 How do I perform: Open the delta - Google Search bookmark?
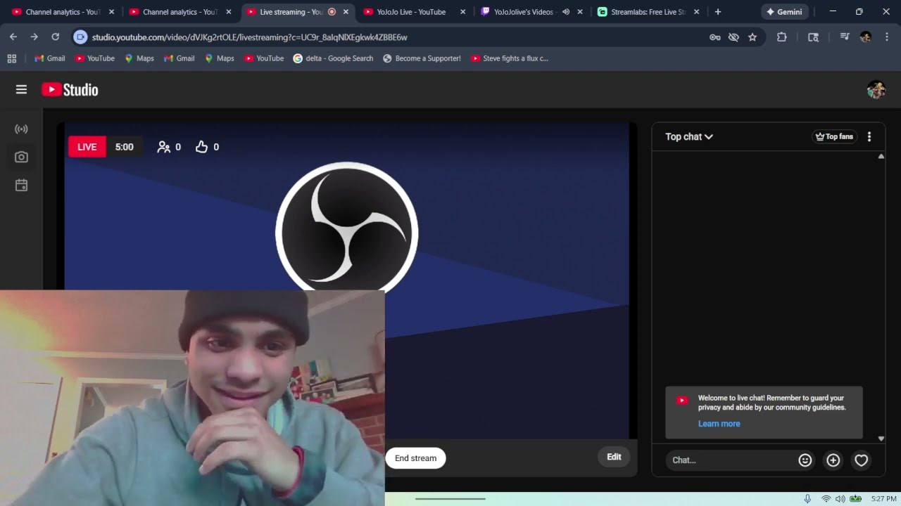coord(333,58)
